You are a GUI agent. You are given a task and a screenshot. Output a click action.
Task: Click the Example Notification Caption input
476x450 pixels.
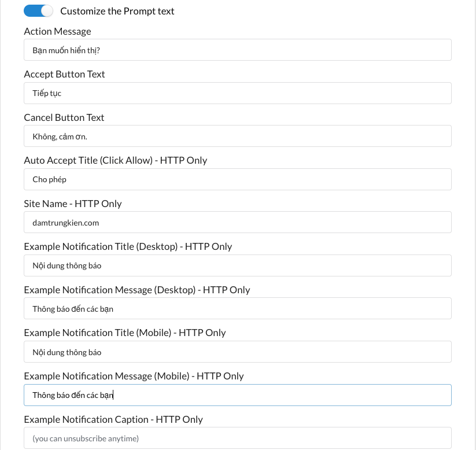(x=237, y=438)
